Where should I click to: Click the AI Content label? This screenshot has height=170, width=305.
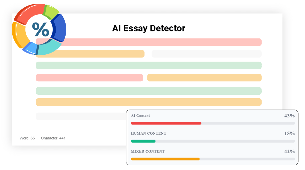point(140,116)
